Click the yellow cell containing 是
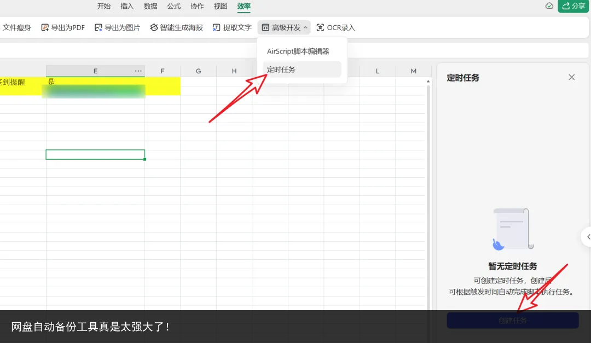Viewport: 591px width, 343px height. 95,82
